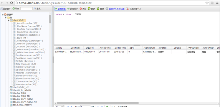Click the 公司领导 cell in results row
The width and height of the screenshot is (220, 107).
point(194,52)
